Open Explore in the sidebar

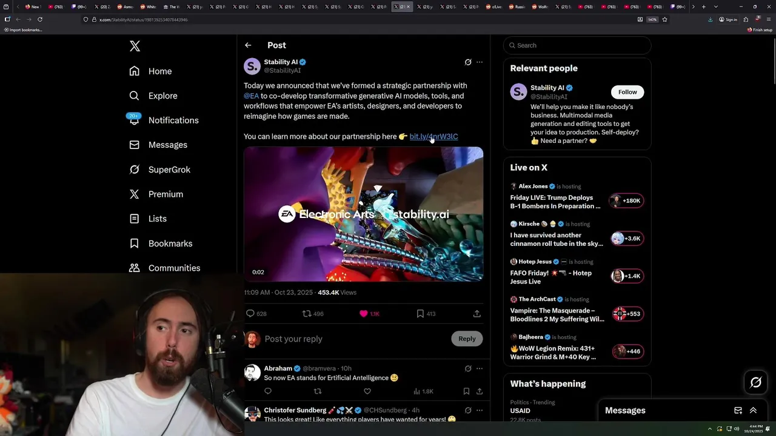[x=153, y=96]
